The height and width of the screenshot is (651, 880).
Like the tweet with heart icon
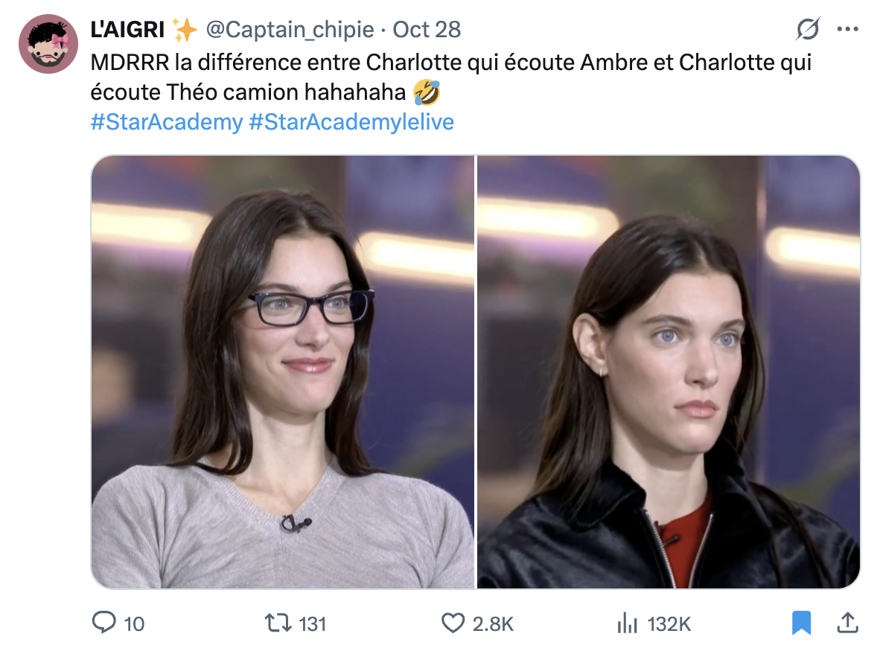pos(453,623)
